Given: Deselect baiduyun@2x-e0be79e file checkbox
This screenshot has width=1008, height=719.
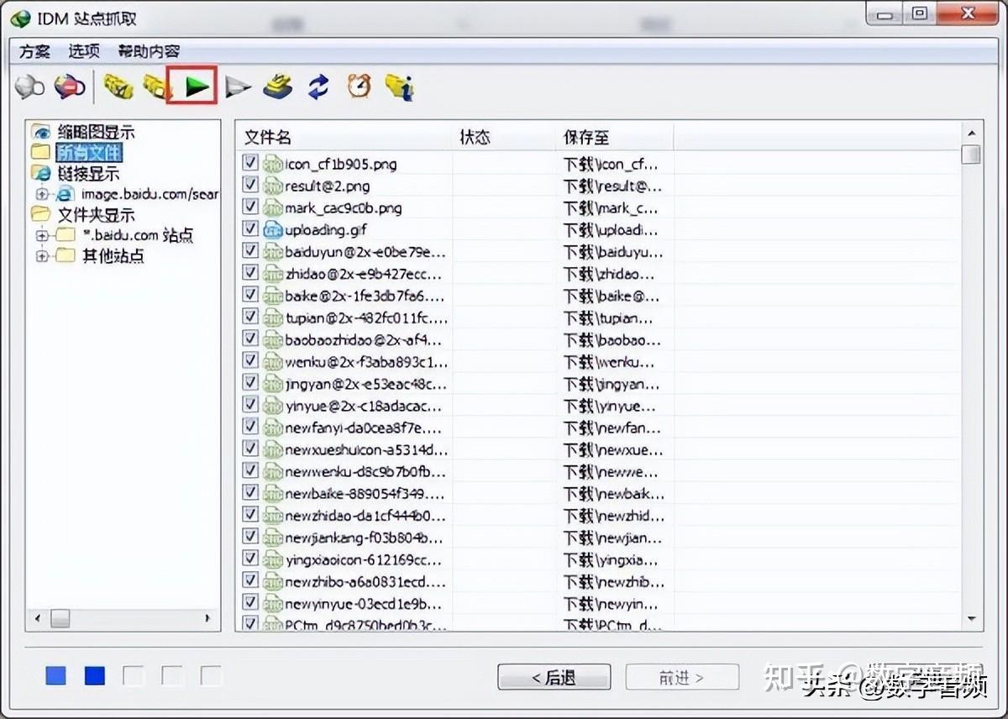Looking at the screenshot, I should 249,251.
